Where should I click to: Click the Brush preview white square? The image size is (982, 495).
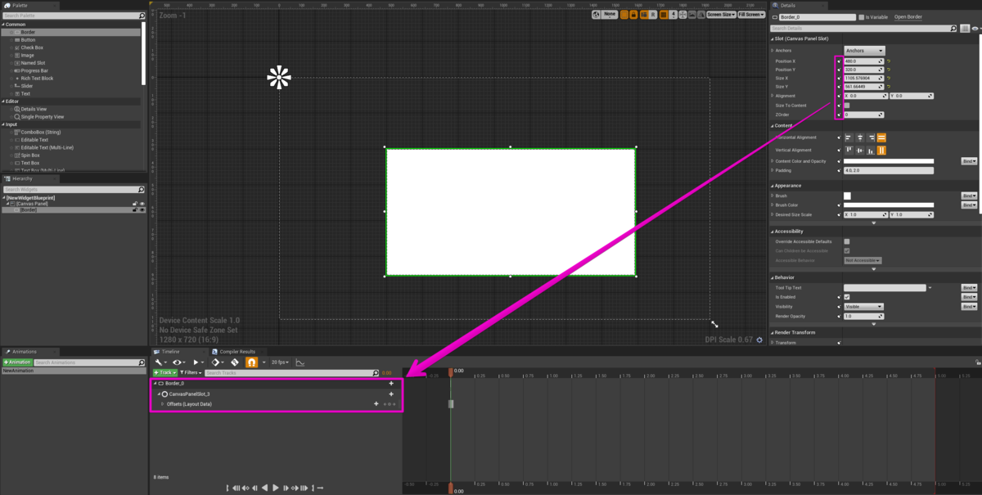848,196
